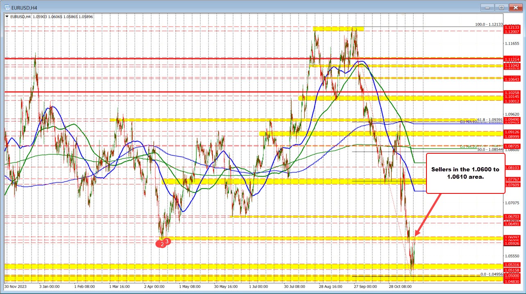Select the 1.06097 price label
This screenshot has height=294, width=526.
[x=512, y=237]
